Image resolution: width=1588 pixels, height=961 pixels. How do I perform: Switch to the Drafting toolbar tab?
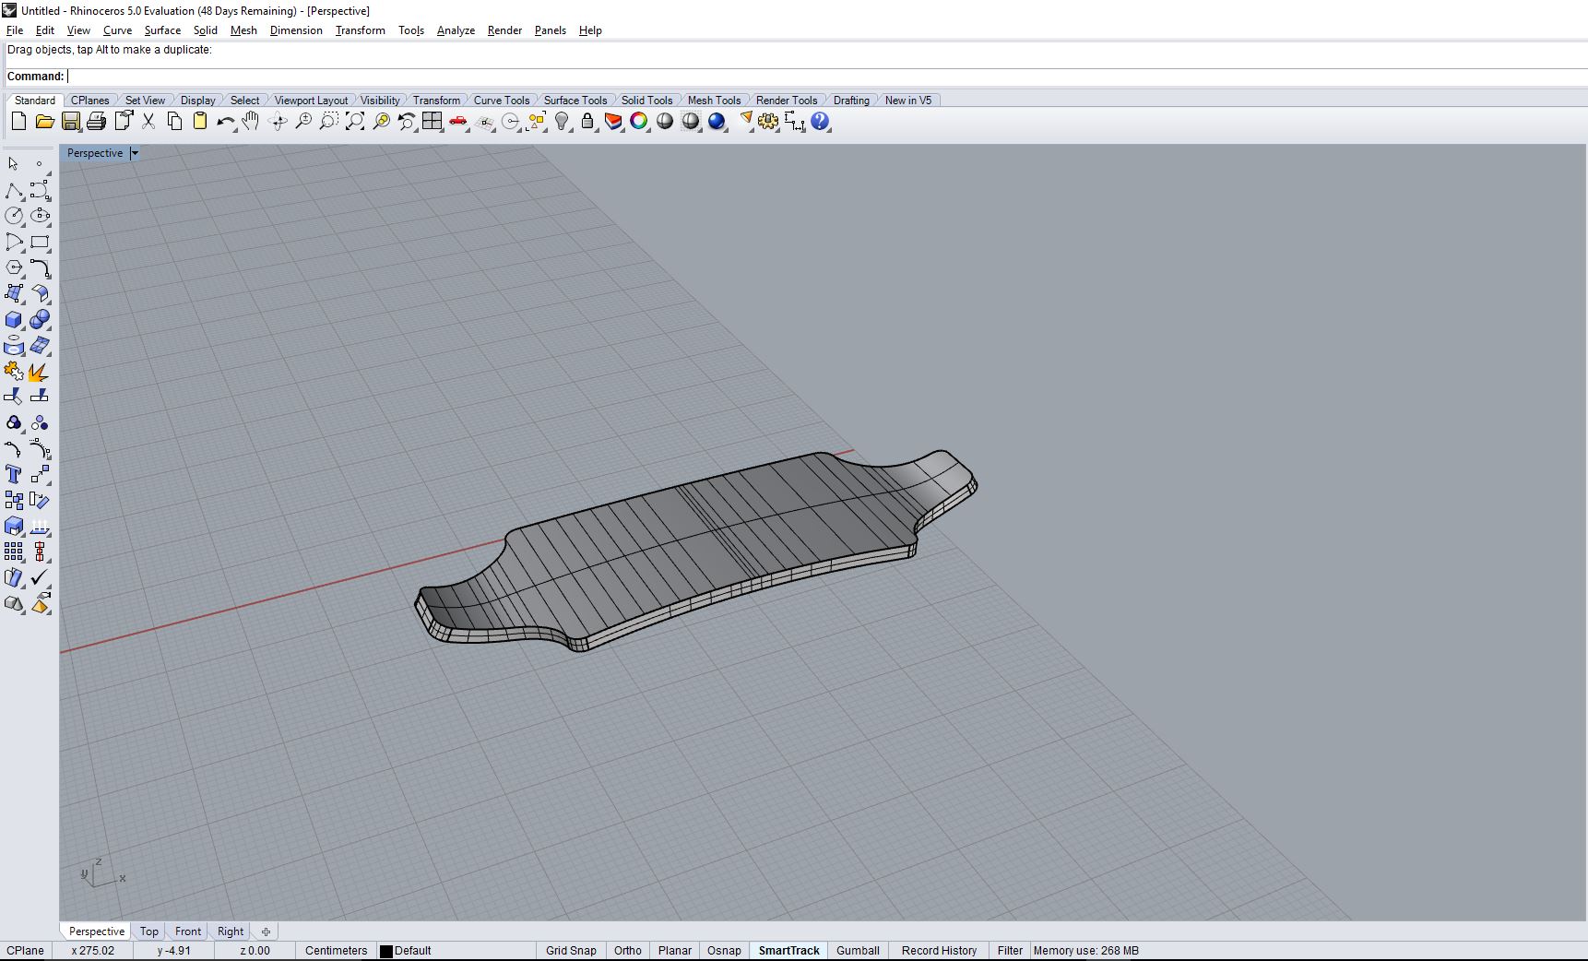(851, 100)
